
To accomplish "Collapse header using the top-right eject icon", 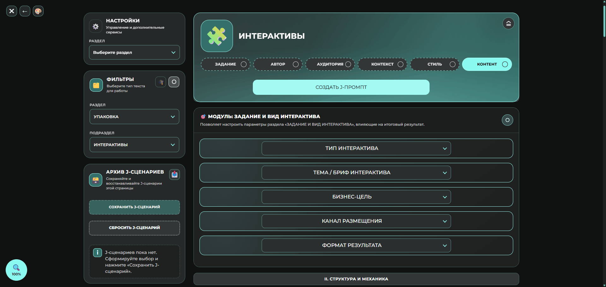I will click(x=508, y=23).
